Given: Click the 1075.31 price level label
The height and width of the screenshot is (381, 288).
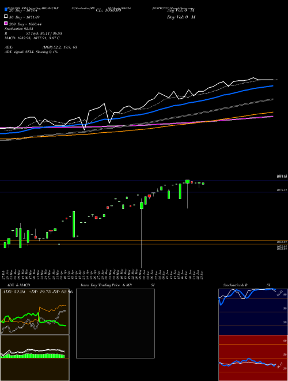Looking at the screenshot, I should point(282,190).
